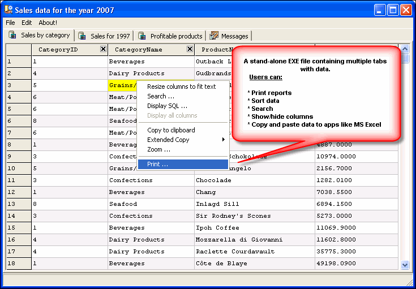Click the Raclette Courdavault cell
Viewport: 416px width, 289px height.
(x=255, y=251)
